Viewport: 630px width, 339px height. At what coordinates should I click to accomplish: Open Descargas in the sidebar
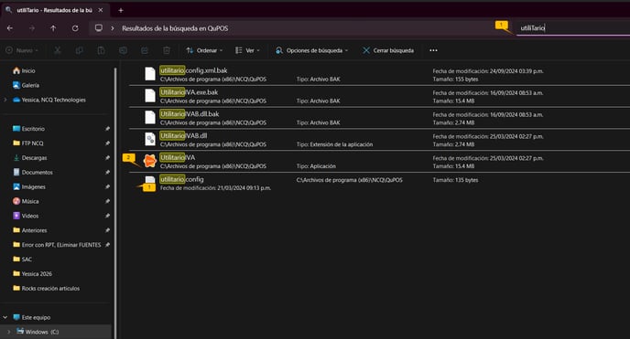[29, 158]
